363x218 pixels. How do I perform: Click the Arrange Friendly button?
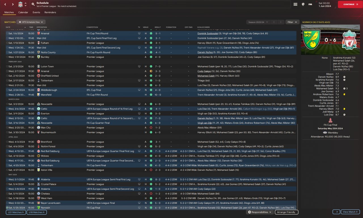click(286, 212)
